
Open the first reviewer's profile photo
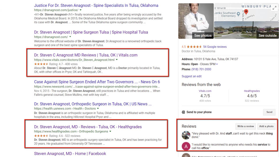click(x=186, y=135)
